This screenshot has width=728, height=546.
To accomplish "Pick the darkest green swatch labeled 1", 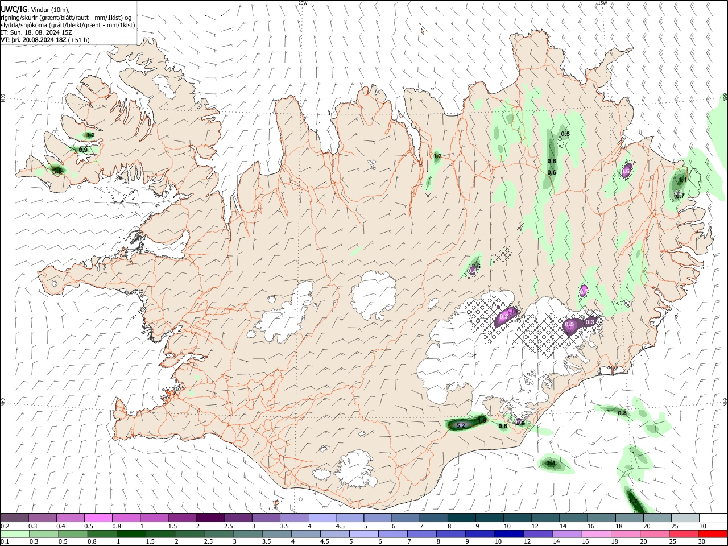I will point(131,534).
